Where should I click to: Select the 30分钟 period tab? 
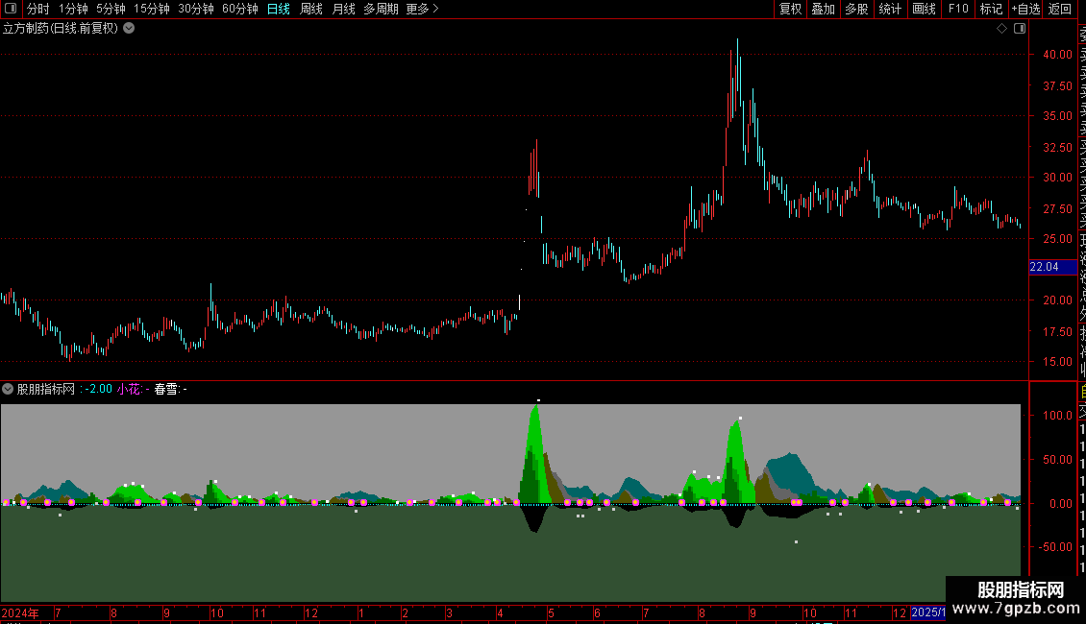[x=195, y=9]
